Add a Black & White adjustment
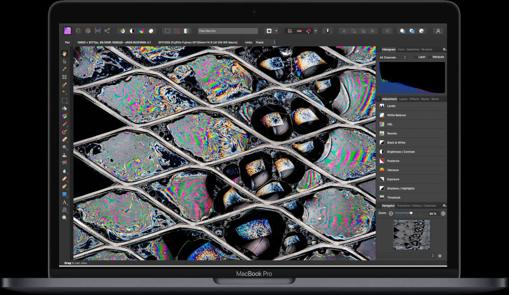509x295 pixels. pyautogui.click(x=396, y=142)
